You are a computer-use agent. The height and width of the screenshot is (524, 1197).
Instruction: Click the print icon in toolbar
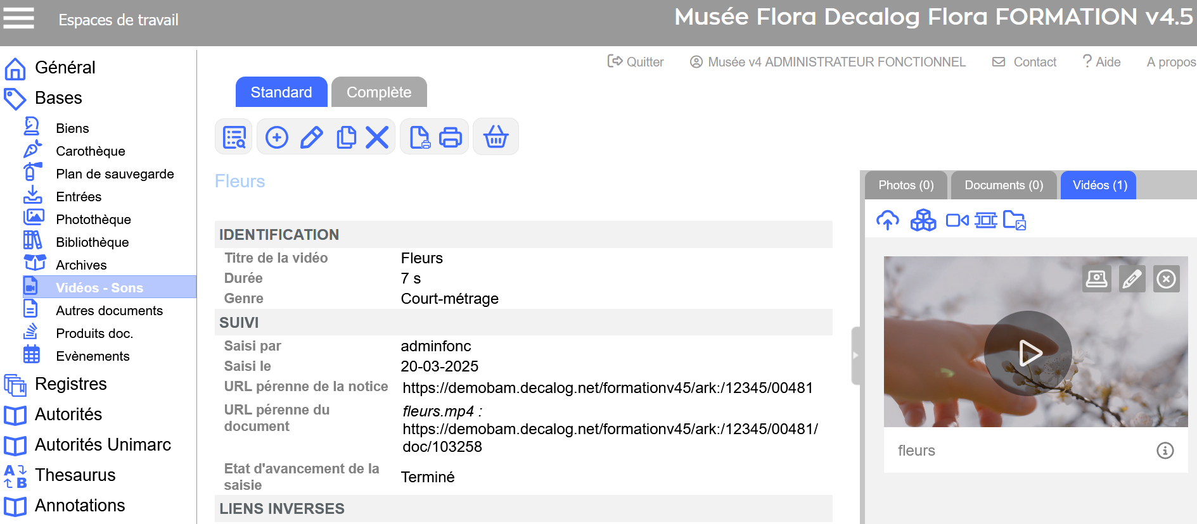[x=451, y=137]
